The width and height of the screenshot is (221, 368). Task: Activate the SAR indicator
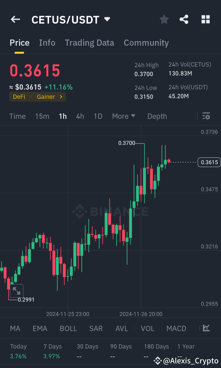point(96,328)
